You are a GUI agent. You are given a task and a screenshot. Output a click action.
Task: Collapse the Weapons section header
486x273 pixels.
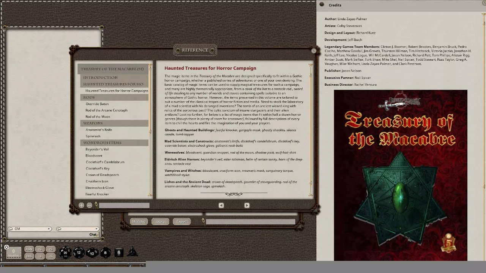(x=114, y=123)
